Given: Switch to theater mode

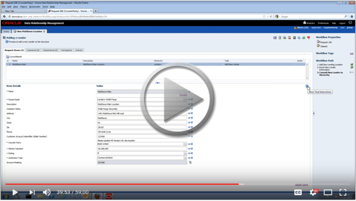Looking at the screenshot, I should 328,192.
